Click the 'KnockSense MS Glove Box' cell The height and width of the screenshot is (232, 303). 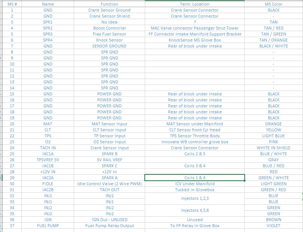195,40
